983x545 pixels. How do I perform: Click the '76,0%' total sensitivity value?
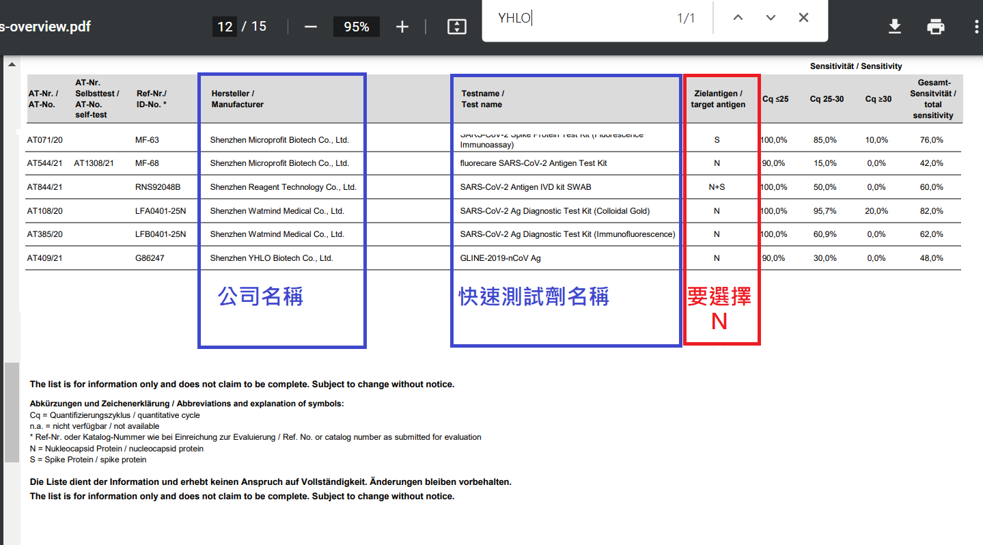(x=932, y=140)
